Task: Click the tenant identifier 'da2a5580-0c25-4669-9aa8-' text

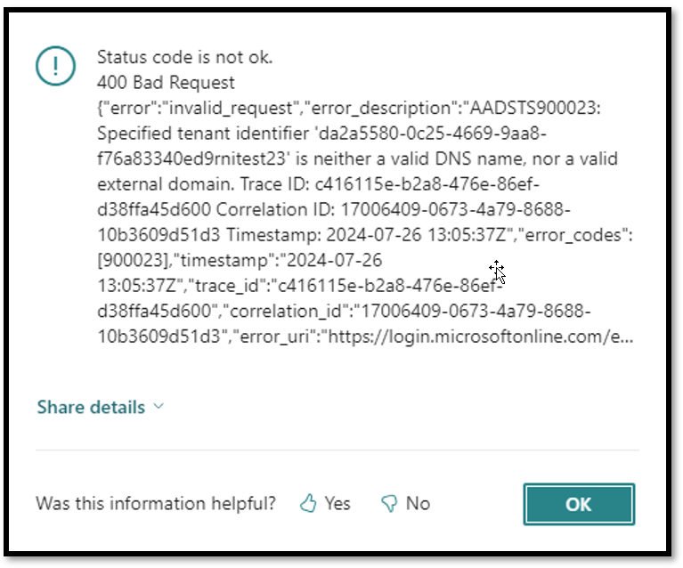Action: [431, 133]
